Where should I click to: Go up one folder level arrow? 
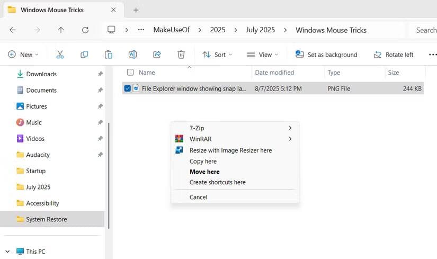61,30
